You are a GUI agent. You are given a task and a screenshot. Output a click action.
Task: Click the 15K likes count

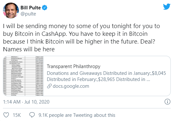[x=17, y=115]
